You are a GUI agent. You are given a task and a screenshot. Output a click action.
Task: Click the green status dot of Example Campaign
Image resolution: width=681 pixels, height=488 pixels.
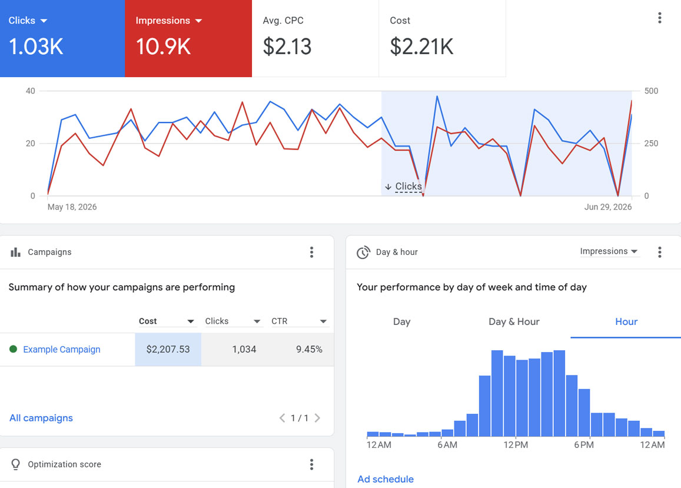click(13, 349)
